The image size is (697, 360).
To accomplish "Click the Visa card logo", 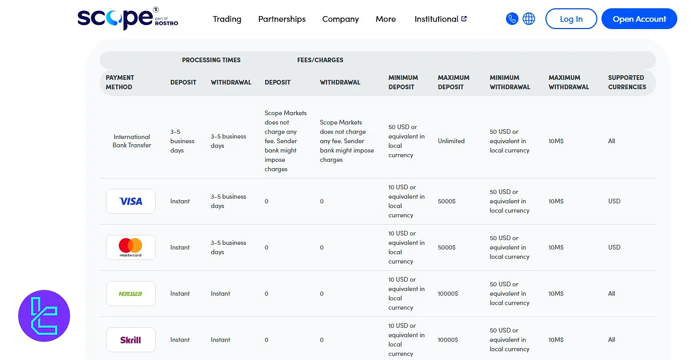I will tap(130, 201).
